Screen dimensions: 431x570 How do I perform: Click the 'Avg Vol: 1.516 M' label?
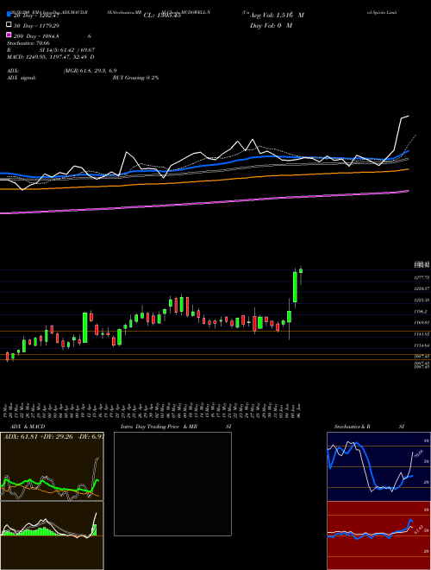(277, 16)
